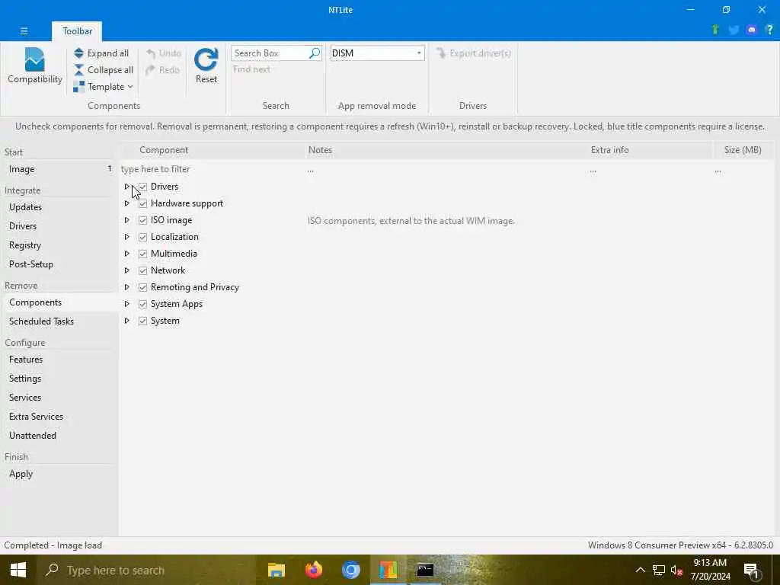This screenshot has width=780, height=585.
Task: Click the 'type here to filter' field
Action: pyautogui.click(x=212, y=169)
